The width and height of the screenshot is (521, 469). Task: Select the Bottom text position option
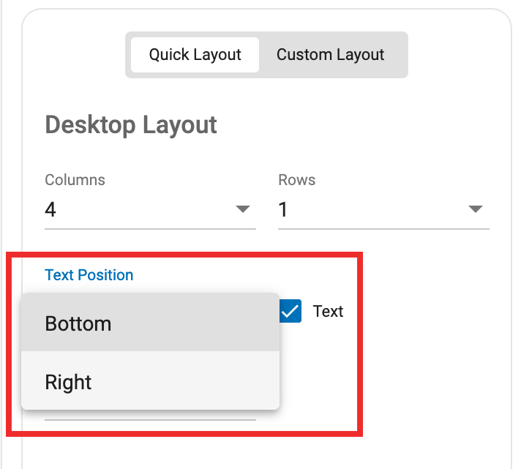(x=150, y=323)
